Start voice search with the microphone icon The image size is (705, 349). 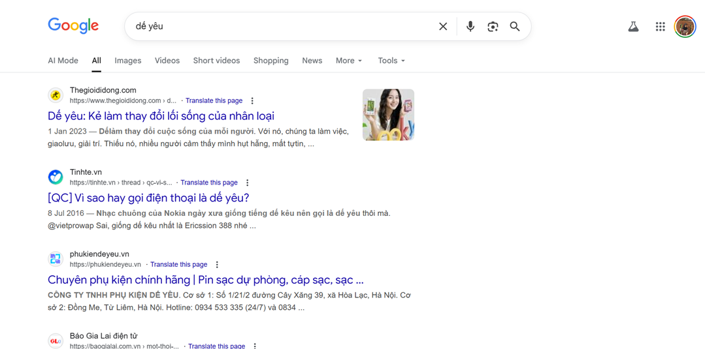point(470,27)
